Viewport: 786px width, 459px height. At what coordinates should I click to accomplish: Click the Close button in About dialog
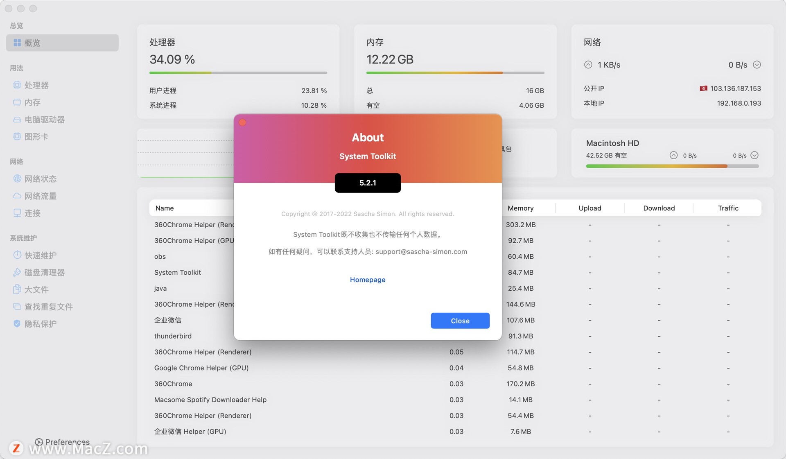click(x=460, y=321)
